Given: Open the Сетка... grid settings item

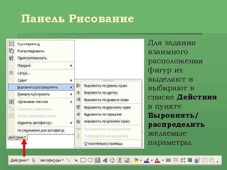Looking at the screenshot, I should (x=41, y=73).
